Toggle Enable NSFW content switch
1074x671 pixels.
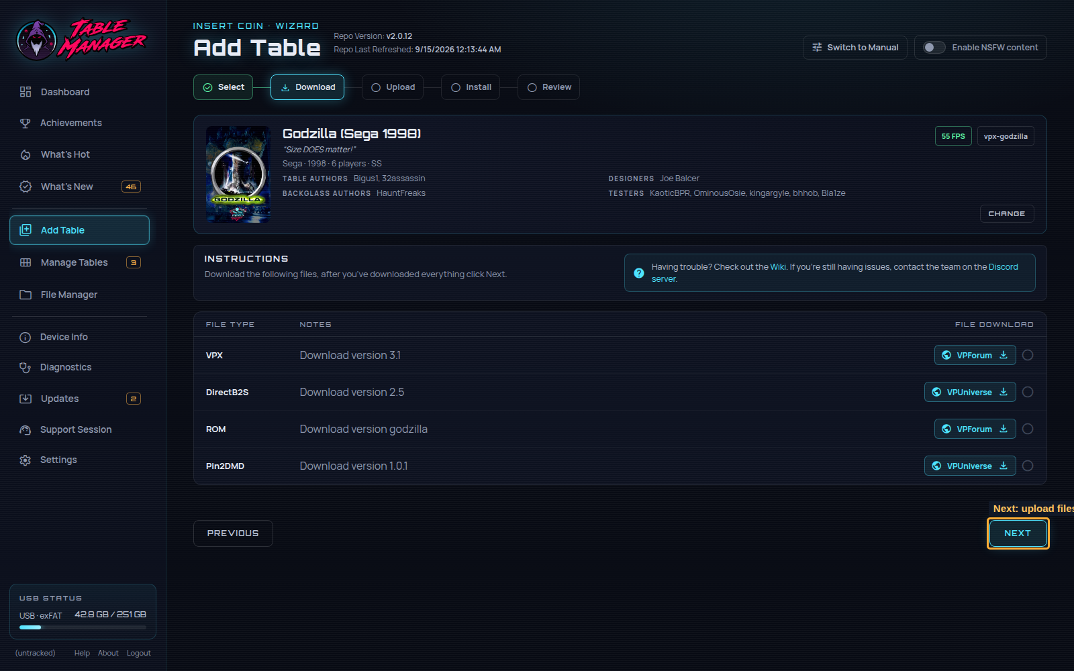(x=934, y=48)
